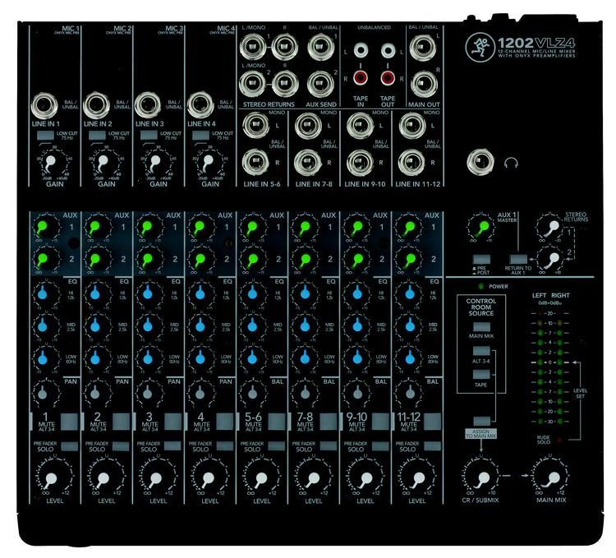Click the MAIN MIX level knob
Viewport: 616px width, 558px height.
(x=552, y=478)
